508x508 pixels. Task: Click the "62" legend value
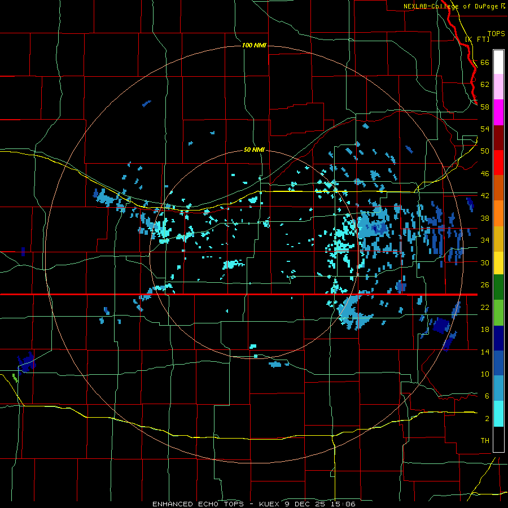(x=485, y=85)
